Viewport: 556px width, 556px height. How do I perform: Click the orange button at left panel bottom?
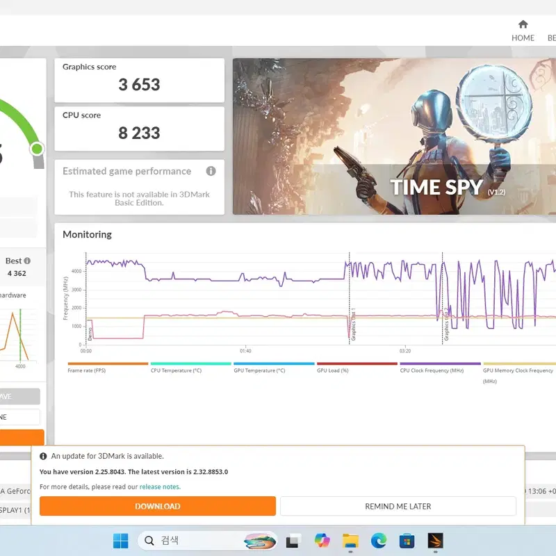point(22,438)
